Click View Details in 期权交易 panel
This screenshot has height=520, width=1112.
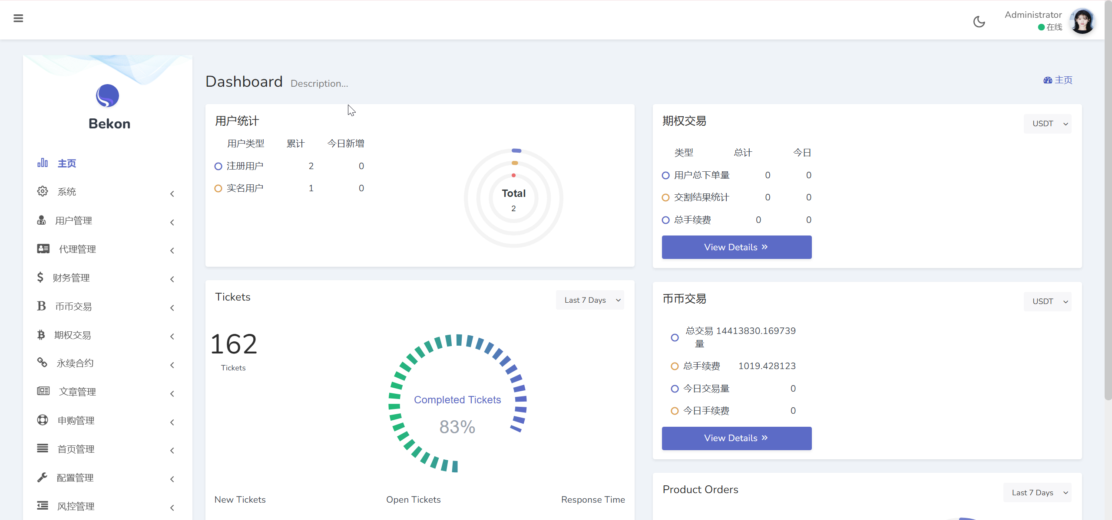click(x=736, y=247)
